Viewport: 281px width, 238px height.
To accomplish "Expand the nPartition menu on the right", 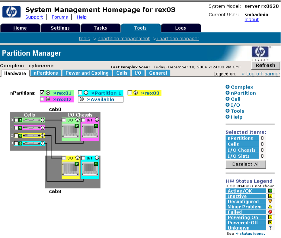I will [228, 93].
